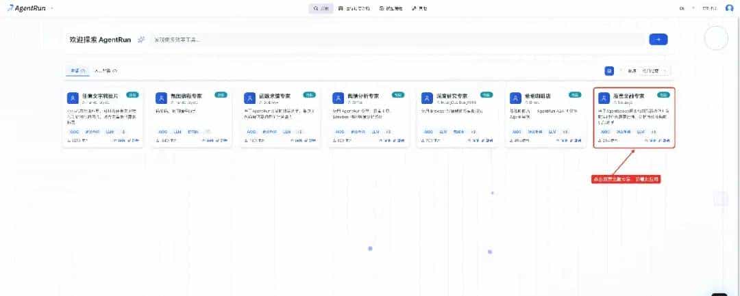The height and width of the screenshot is (296, 740).
Task: Open the CN language dropdown in the header
Action: [687, 8]
